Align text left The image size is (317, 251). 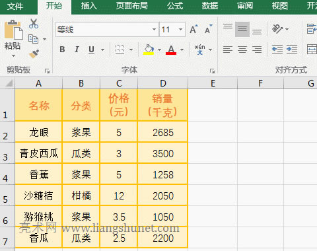pyautogui.click(x=228, y=50)
